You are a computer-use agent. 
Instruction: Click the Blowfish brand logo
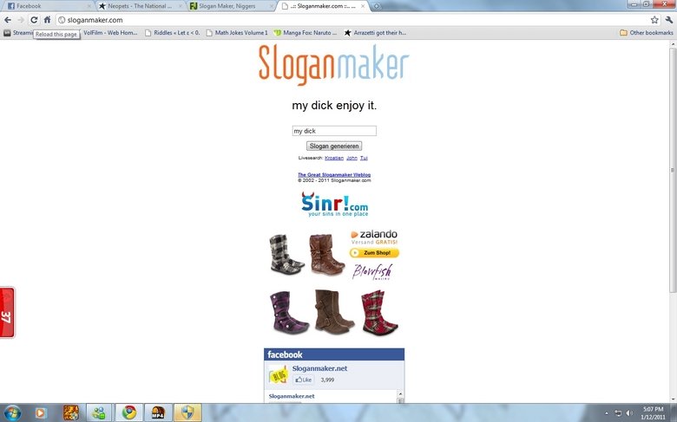coord(372,271)
